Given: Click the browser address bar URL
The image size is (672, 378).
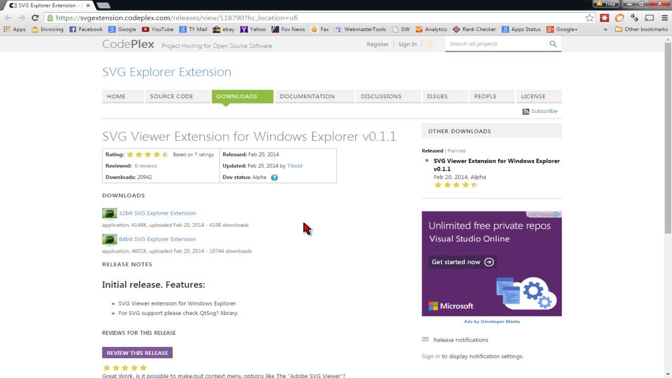Looking at the screenshot, I should point(177,17).
